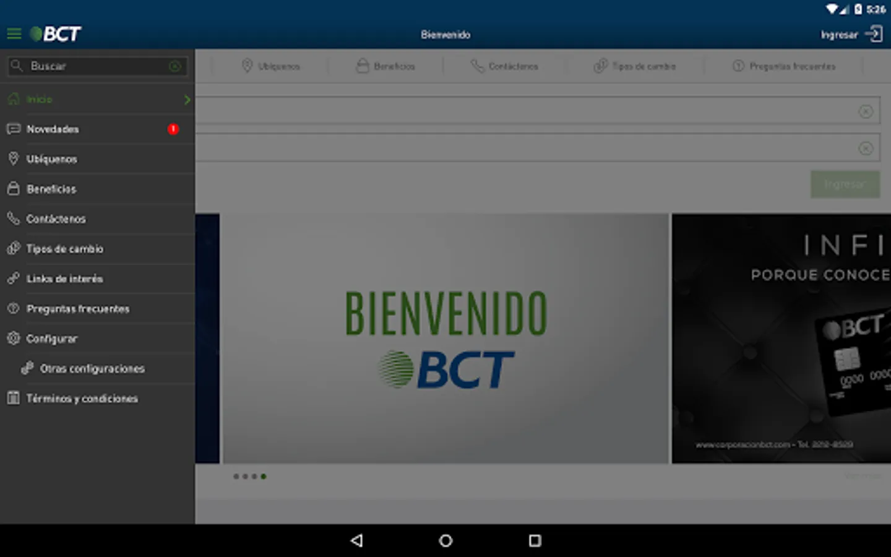Close the hamburger menu icon
This screenshot has height=557, width=891.
[x=14, y=34]
